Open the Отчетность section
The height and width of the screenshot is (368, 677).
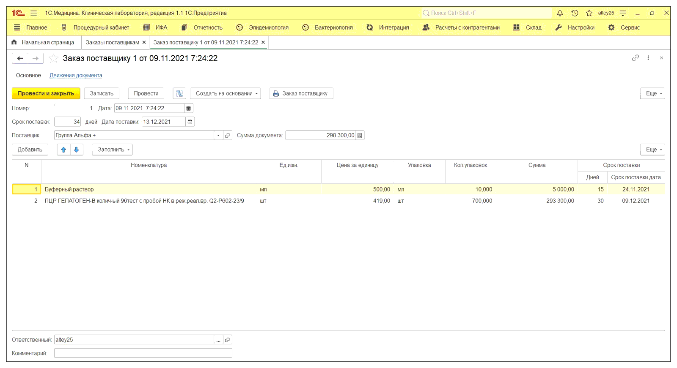(202, 27)
